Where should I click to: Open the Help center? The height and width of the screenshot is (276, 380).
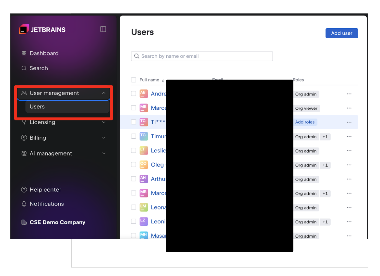click(x=45, y=190)
